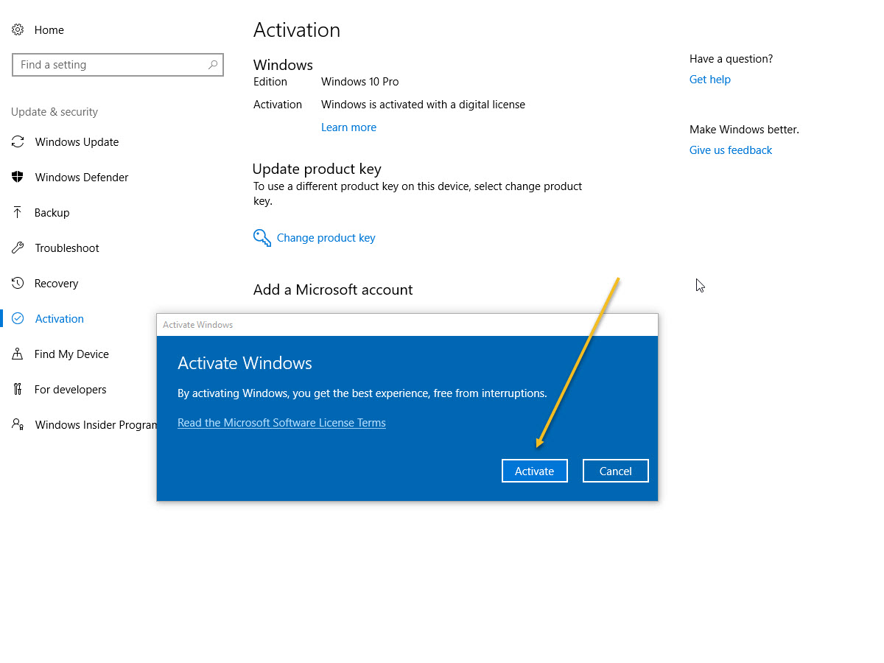
Task: Read the Microsoft Software License Terms
Action: coord(281,422)
